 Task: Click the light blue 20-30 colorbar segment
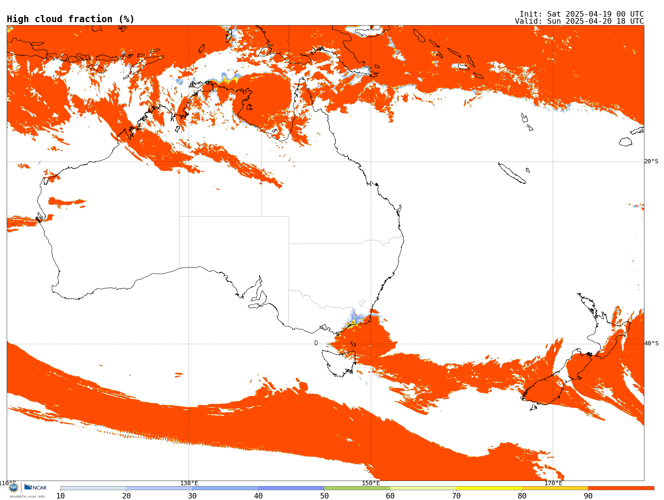pyautogui.click(x=159, y=488)
